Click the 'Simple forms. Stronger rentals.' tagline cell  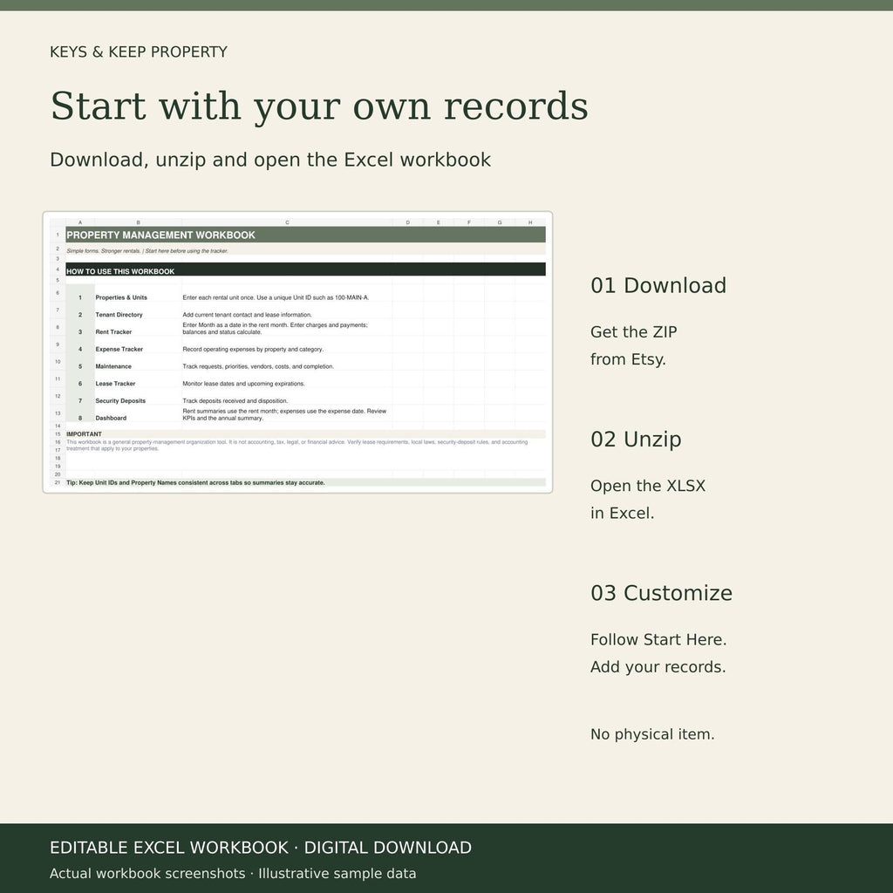305,250
